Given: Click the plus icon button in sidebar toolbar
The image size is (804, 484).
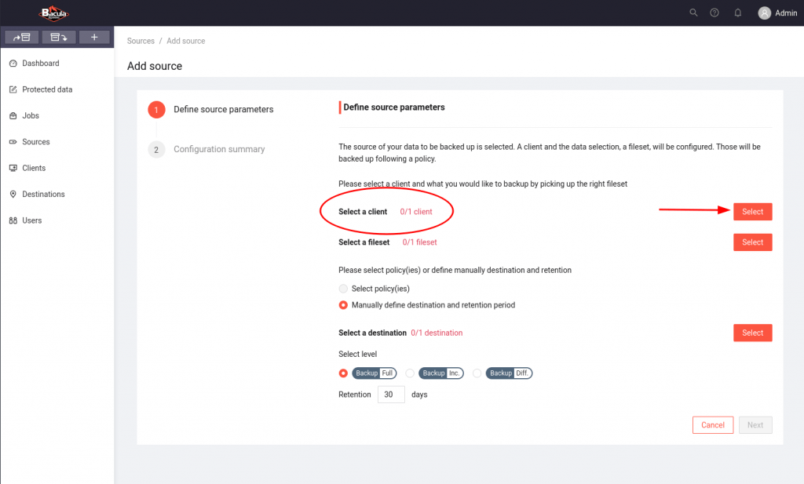Looking at the screenshot, I should click(x=94, y=37).
